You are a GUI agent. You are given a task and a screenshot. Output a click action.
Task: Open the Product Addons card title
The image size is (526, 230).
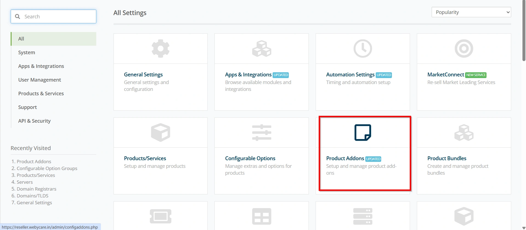pos(345,158)
